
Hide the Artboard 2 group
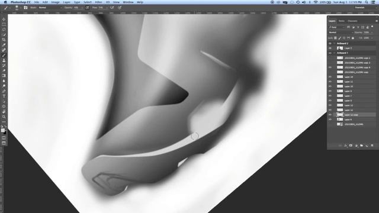pyautogui.click(x=330, y=43)
